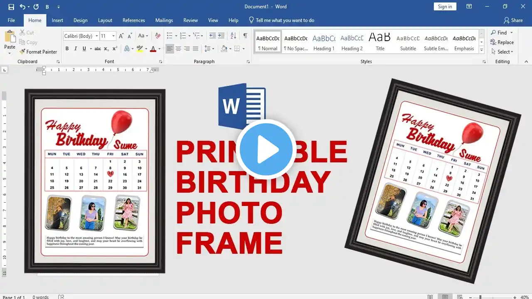This screenshot has height=299, width=532.
Task: Toggle show/hide paragraph marks
Action: pos(245,36)
